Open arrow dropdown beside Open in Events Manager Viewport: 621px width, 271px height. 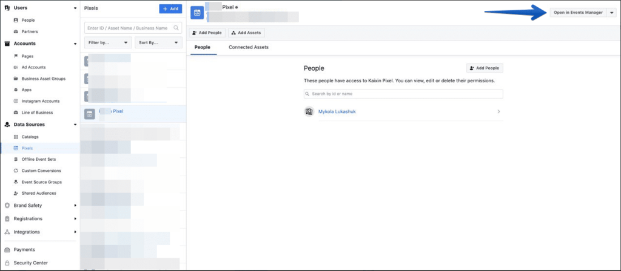[x=611, y=13]
